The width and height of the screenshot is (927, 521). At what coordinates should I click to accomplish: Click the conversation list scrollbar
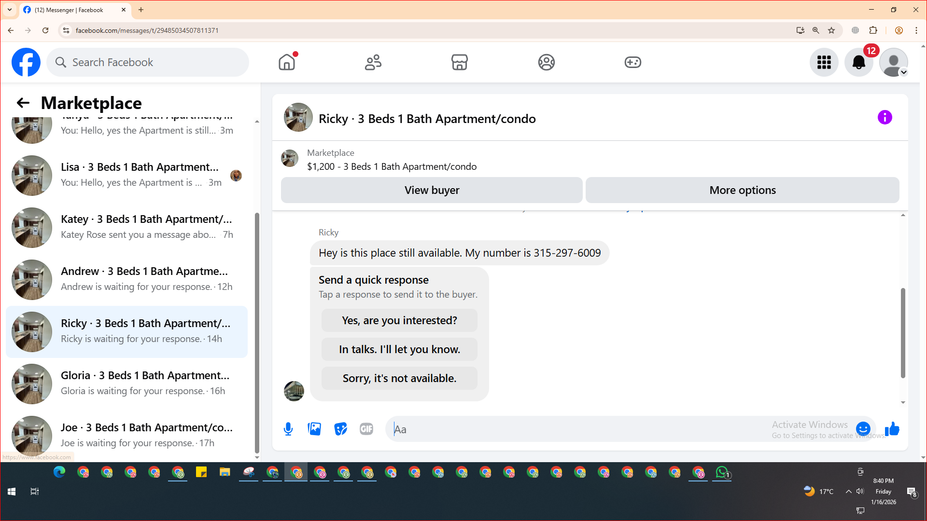point(257,333)
